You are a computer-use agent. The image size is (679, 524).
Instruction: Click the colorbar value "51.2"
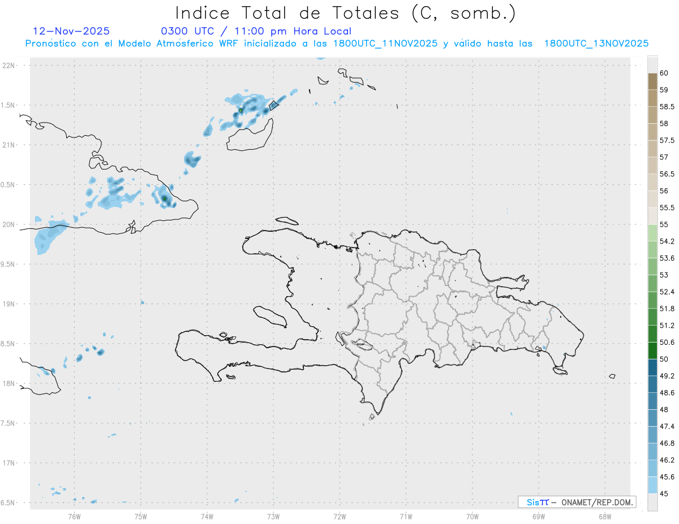(667, 326)
